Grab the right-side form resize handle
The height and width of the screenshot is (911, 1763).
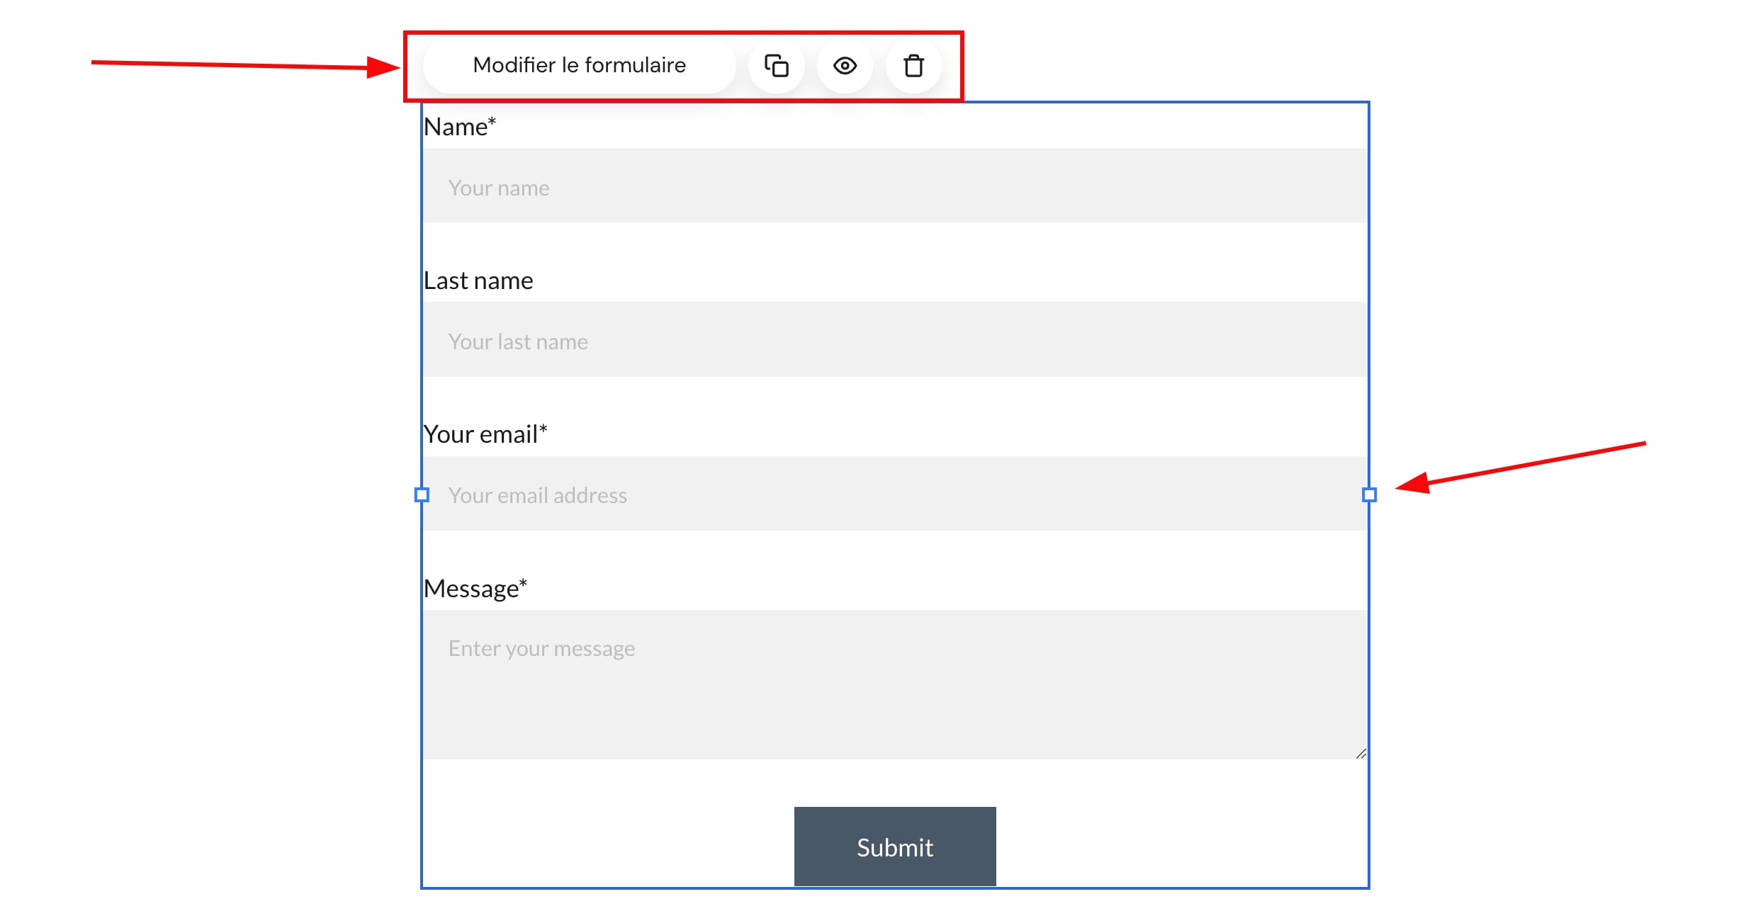(1369, 494)
